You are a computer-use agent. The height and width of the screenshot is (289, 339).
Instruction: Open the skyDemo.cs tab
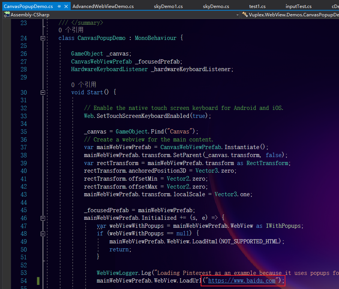click(x=216, y=6)
